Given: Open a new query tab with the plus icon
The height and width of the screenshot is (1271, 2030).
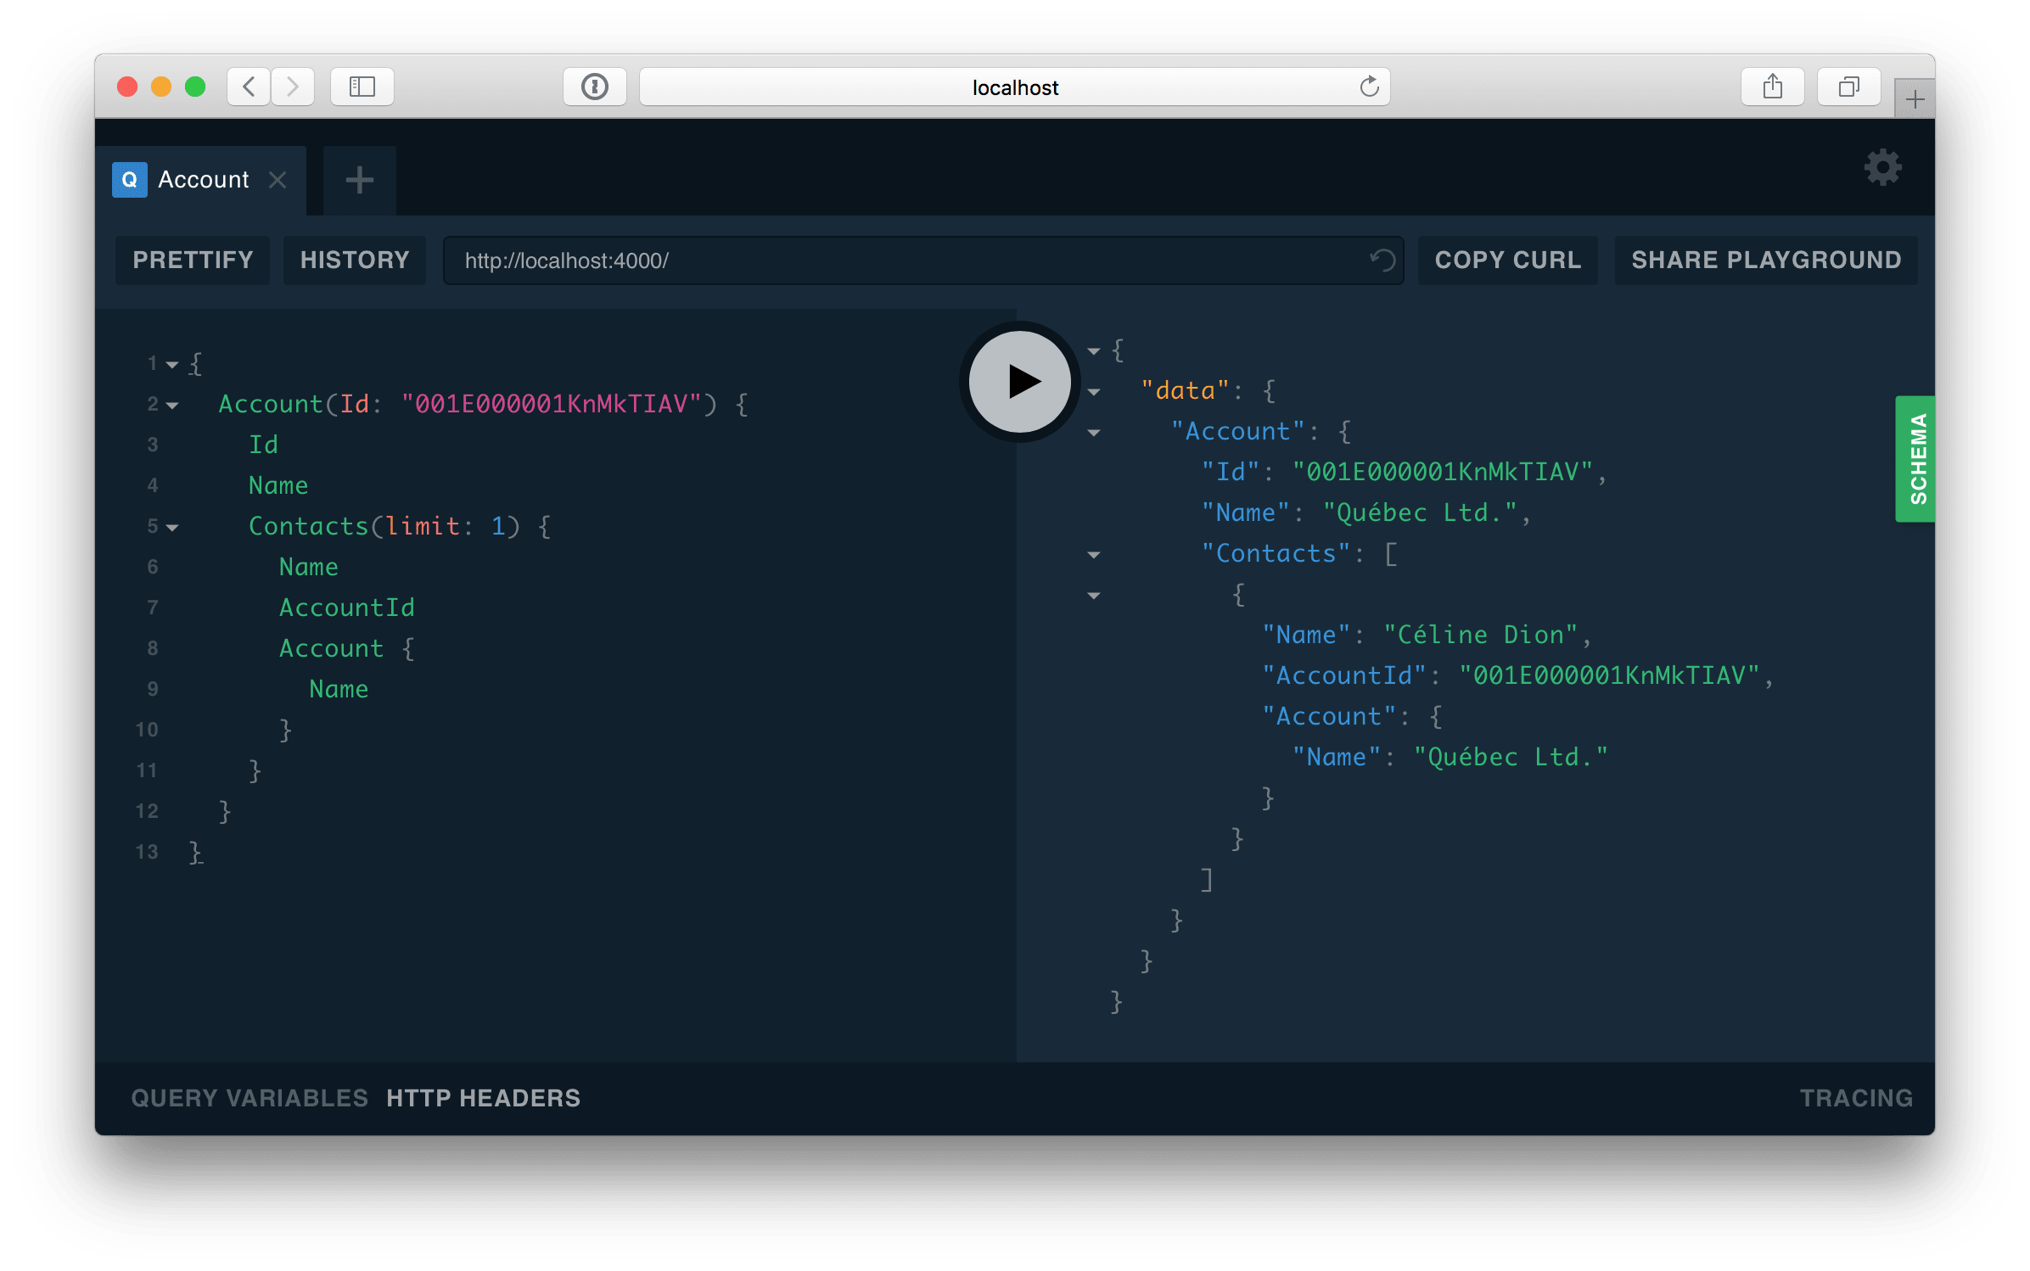Looking at the screenshot, I should coord(359,179).
